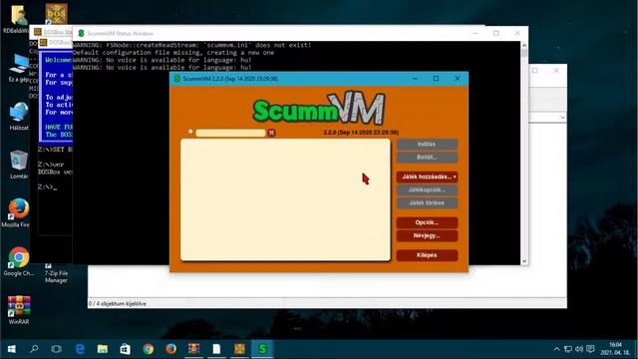
Task: Switch to DOSBox taskbar icon
Action: [239, 349]
